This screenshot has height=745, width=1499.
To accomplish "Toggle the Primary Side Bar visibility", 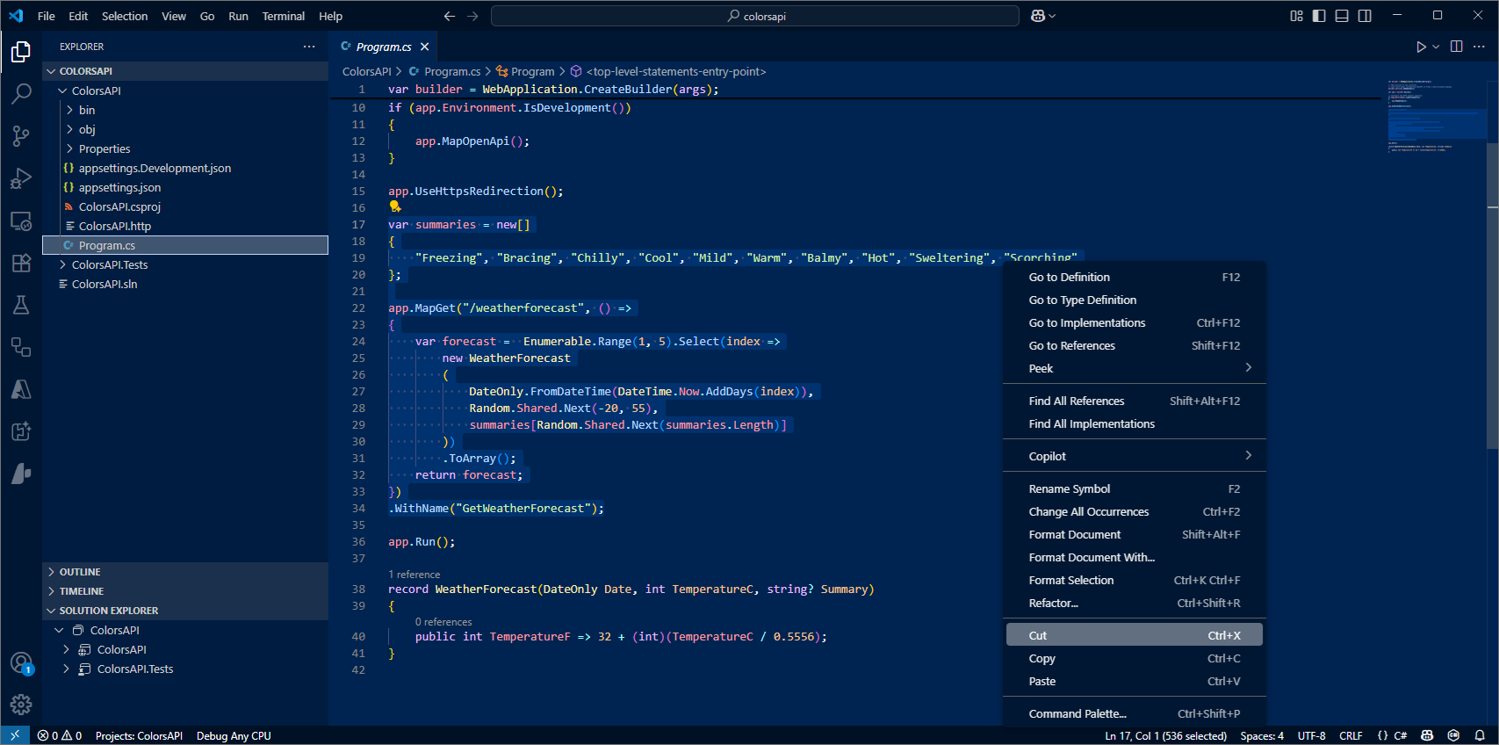I will coord(1319,16).
